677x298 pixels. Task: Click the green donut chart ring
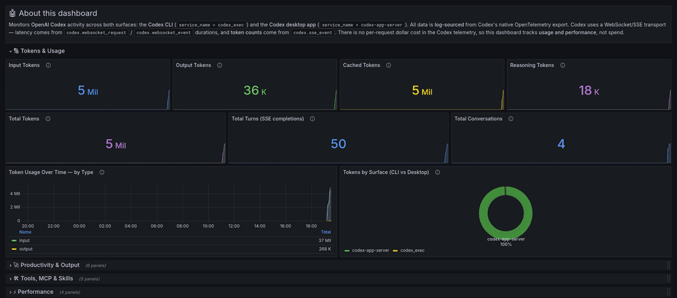[482, 212]
